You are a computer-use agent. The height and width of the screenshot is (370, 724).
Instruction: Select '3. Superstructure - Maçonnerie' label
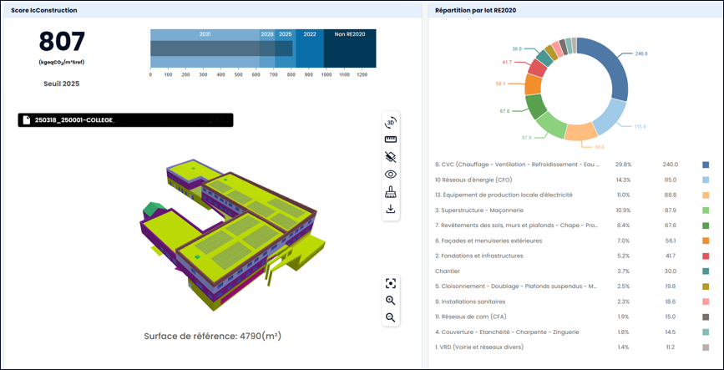pos(478,210)
